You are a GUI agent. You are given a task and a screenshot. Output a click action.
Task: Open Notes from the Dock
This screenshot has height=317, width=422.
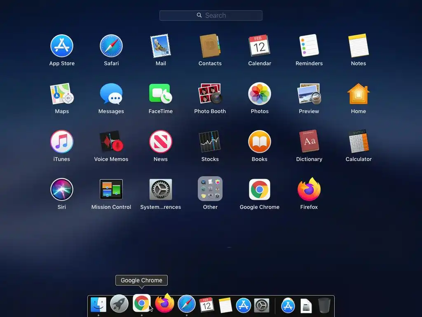(225, 305)
